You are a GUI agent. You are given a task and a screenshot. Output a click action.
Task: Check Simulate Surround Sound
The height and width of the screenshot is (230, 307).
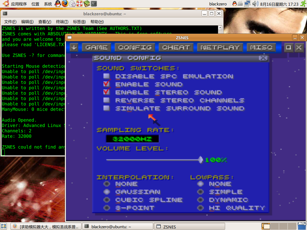(106, 108)
